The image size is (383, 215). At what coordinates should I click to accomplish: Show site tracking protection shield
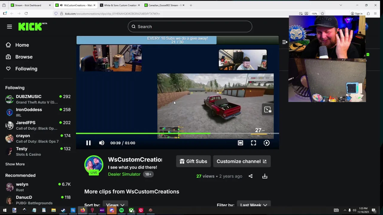[x=56, y=13]
